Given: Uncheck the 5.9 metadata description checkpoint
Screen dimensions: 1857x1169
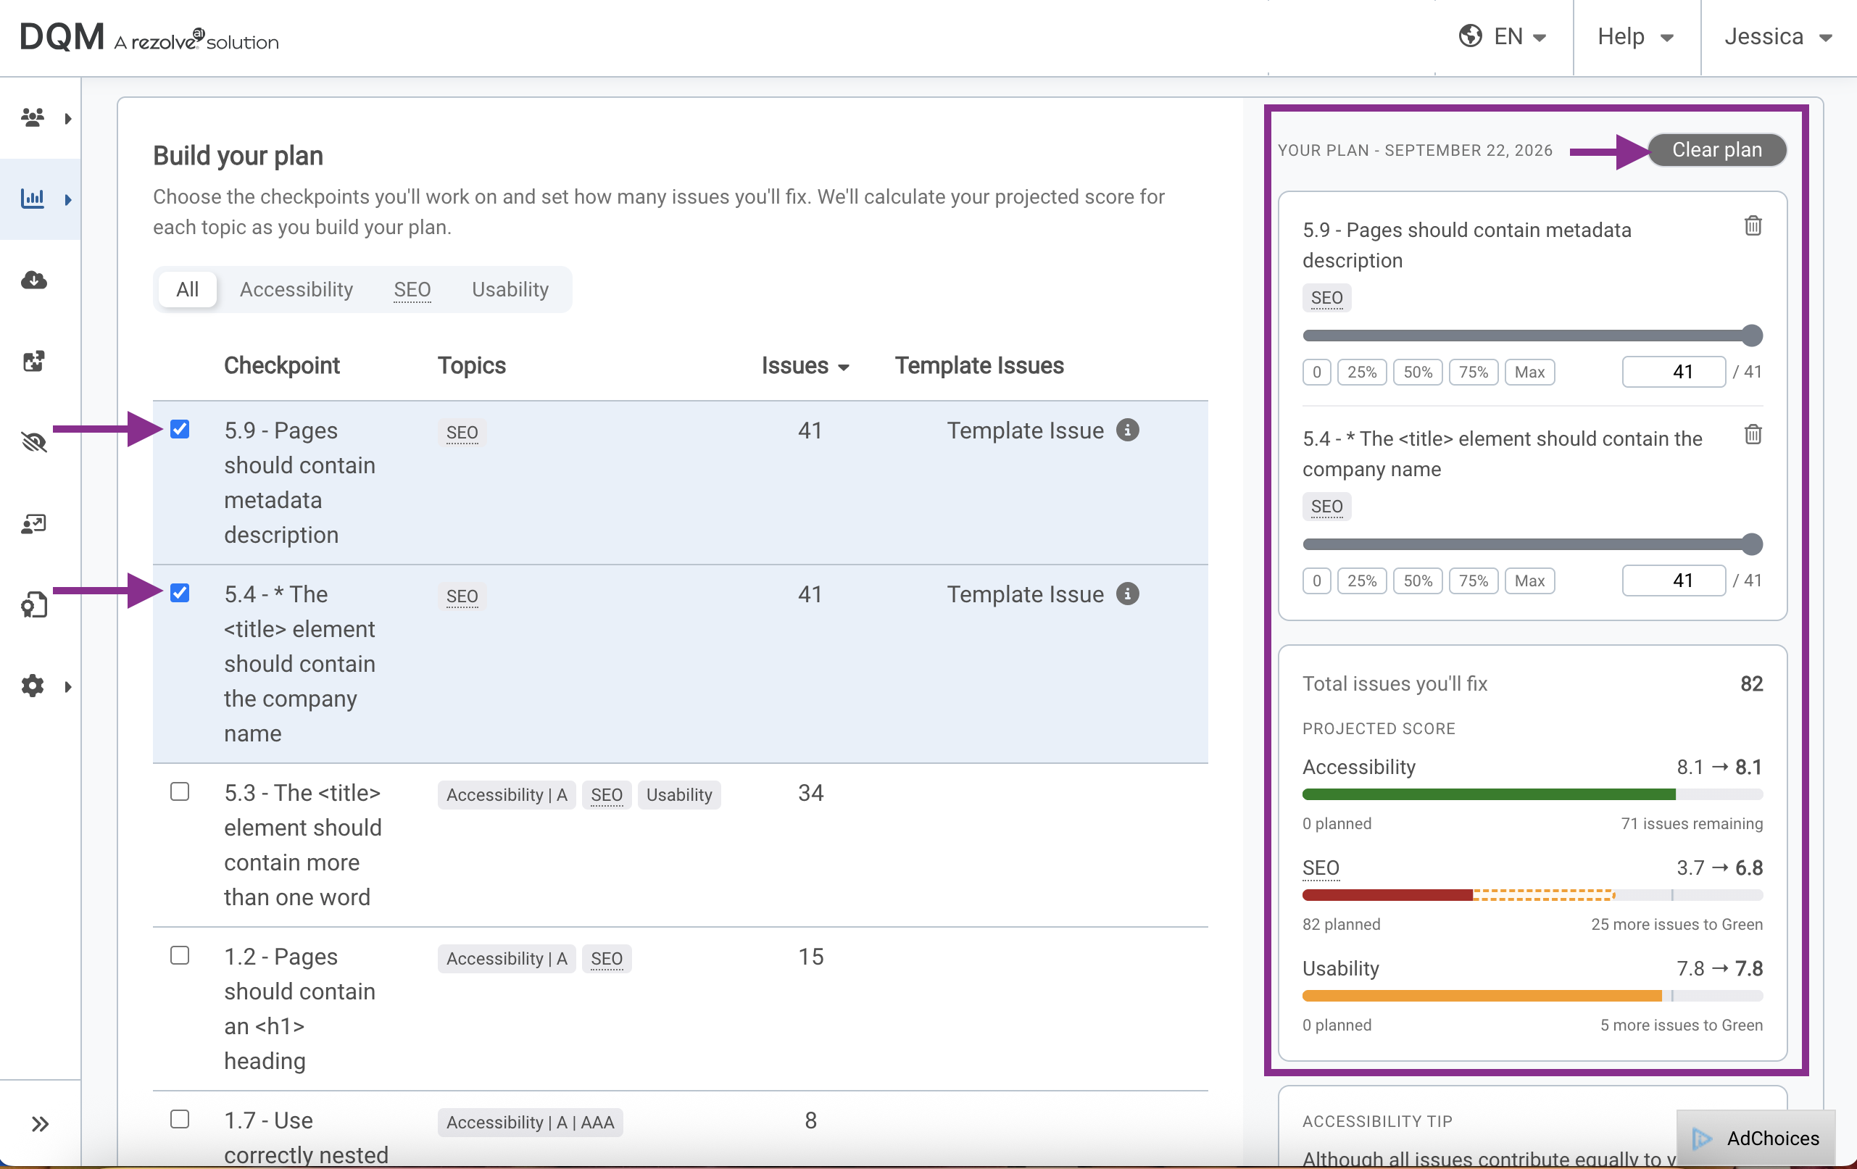Looking at the screenshot, I should coord(180,430).
